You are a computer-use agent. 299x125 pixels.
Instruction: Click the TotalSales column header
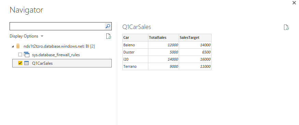[163, 37]
